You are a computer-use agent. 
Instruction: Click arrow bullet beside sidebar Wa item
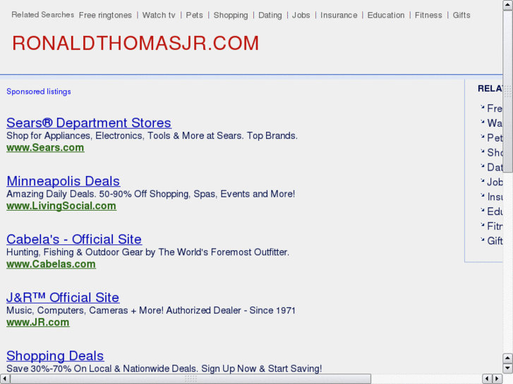pyautogui.click(x=482, y=122)
